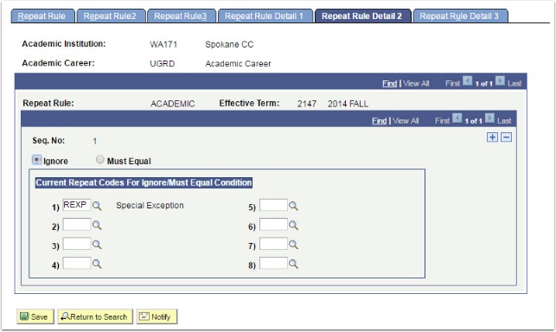Click the Return to Search button

[x=95, y=316]
